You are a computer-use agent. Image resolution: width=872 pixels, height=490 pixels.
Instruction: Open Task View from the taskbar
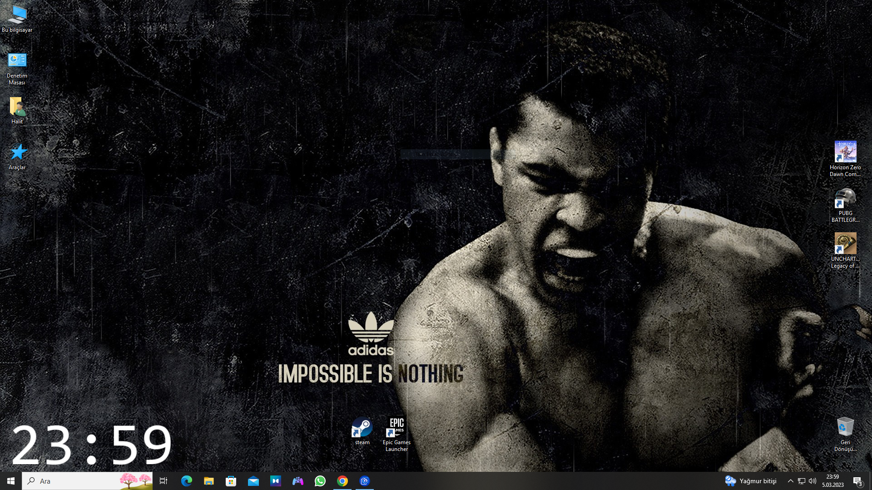pyautogui.click(x=163, y=481)
